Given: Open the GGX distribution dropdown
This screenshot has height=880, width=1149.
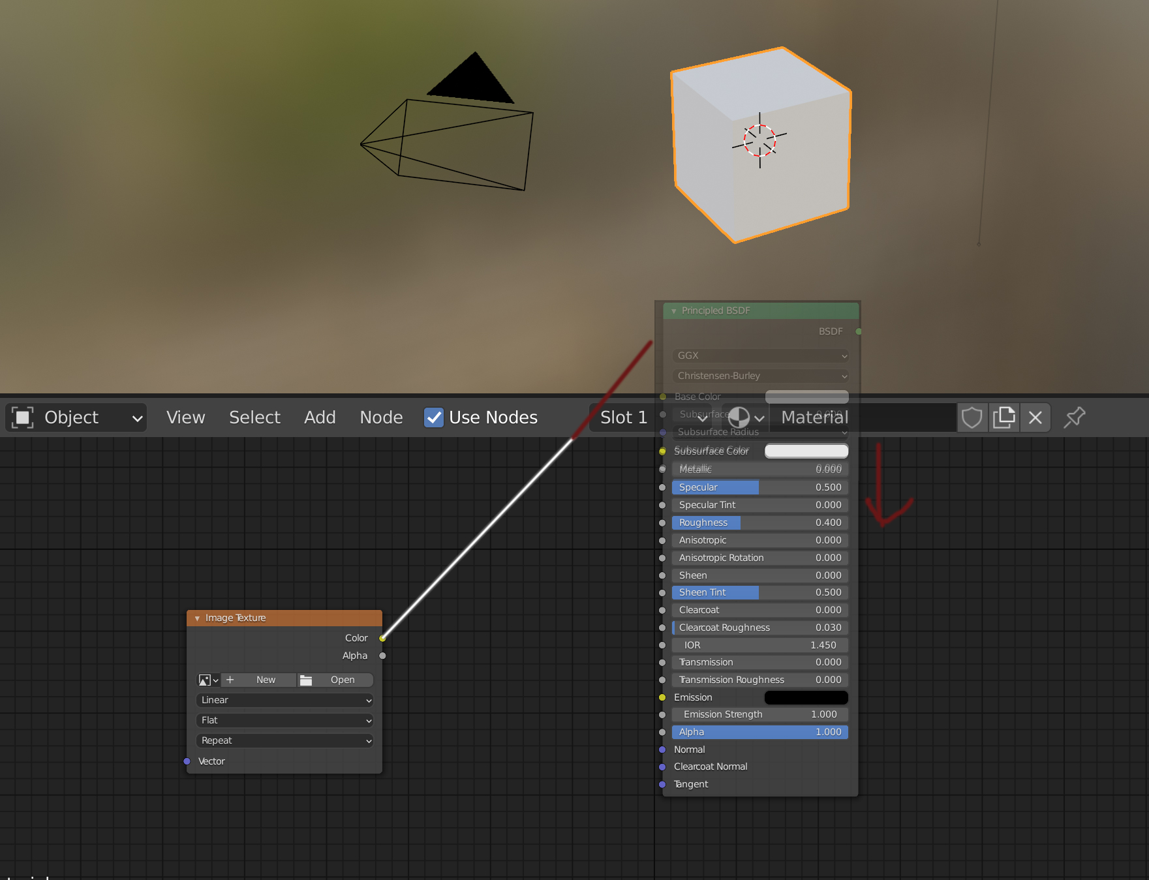Looking at the screenshot, I should point(760,356).
